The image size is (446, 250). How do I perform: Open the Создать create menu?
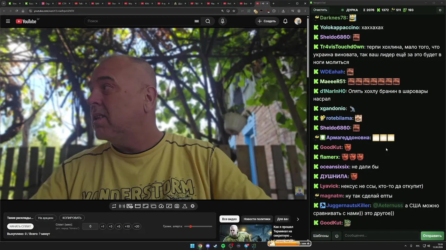(x=267, y=21)
